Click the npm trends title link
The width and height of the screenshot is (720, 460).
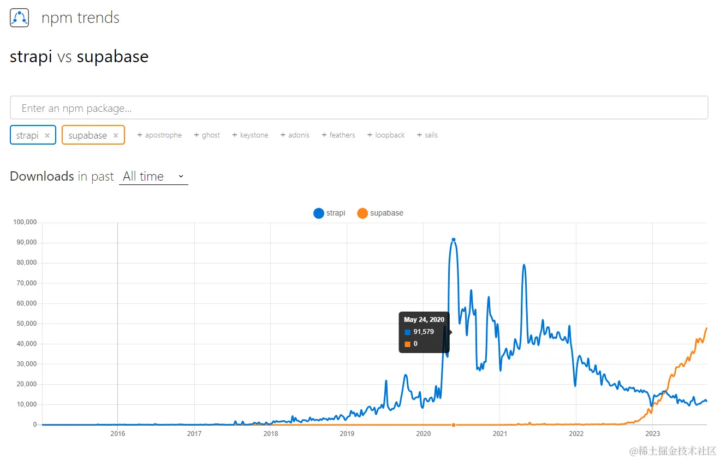tap(80, 18)
